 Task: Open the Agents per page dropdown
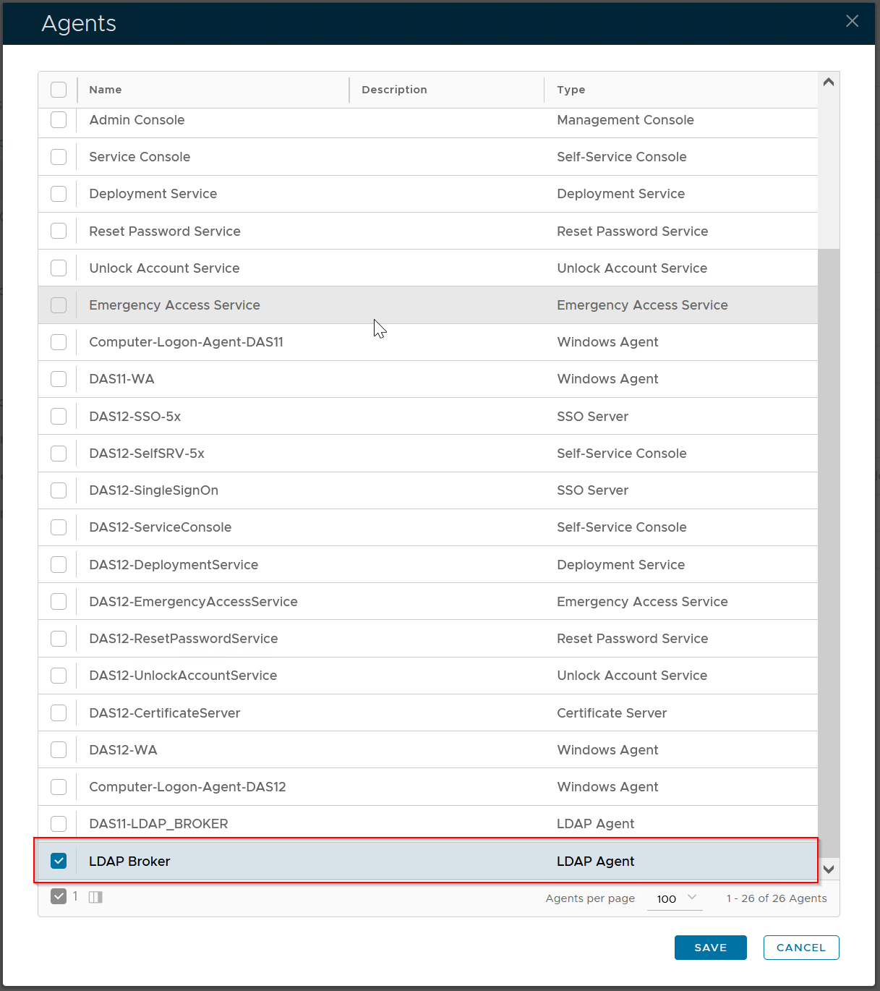(x=675, y=898)
